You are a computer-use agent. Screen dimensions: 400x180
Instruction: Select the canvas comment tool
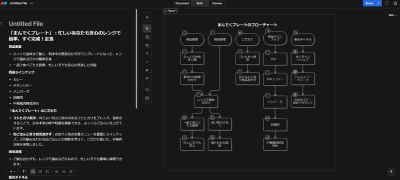147,98
